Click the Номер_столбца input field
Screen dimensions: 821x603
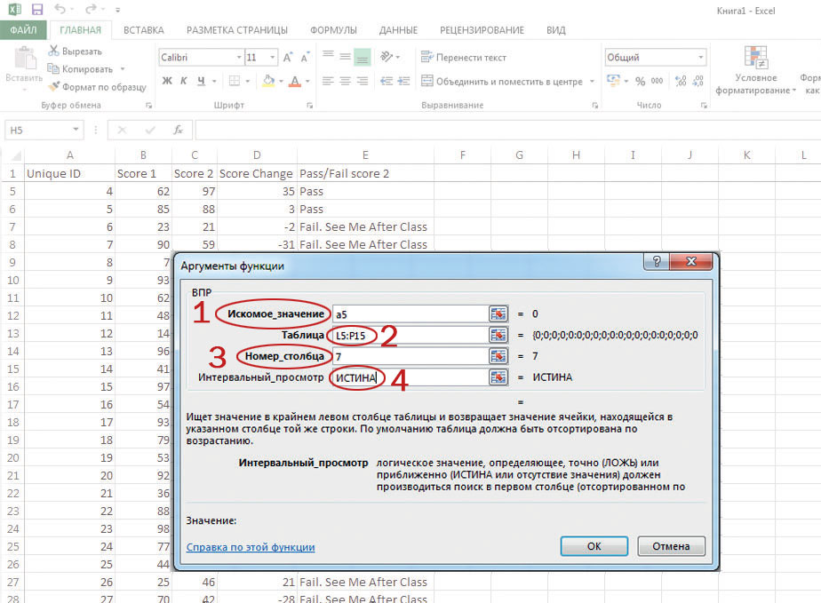(x=409, y=356)
